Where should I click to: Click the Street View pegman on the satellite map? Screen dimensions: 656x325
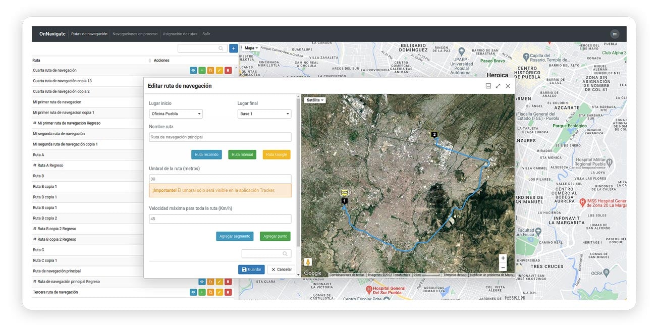coord(308,262)
